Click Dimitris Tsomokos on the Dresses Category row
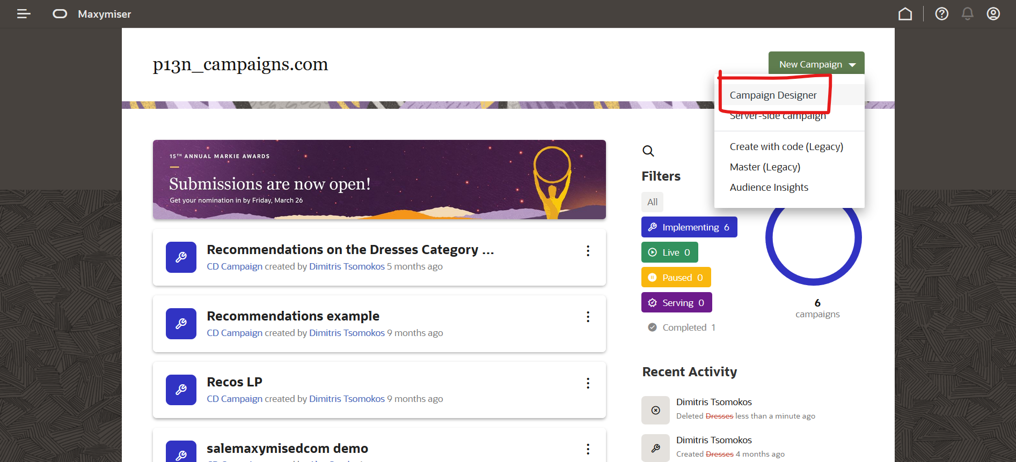 [x=347, y=266]
